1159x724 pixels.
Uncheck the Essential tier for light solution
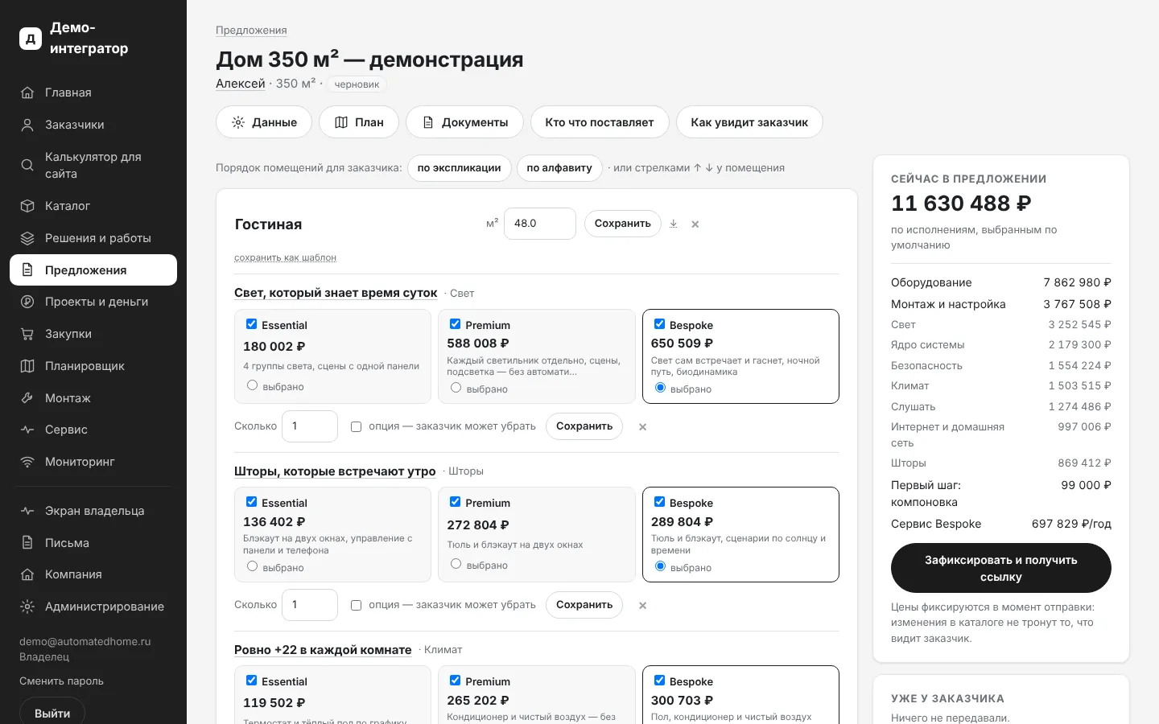[x=252, y=324]
